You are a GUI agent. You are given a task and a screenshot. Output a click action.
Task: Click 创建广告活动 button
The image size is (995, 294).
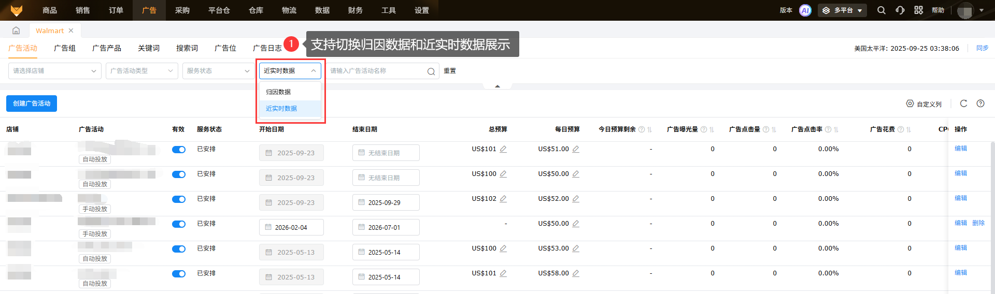[x=32, y=104]
